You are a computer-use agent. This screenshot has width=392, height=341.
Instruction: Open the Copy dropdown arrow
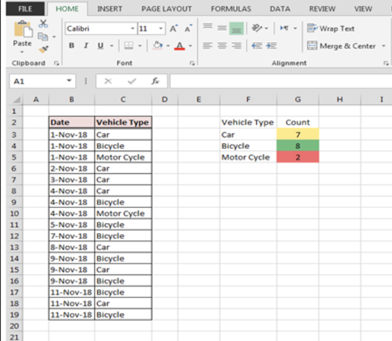(x=54, y=37)
